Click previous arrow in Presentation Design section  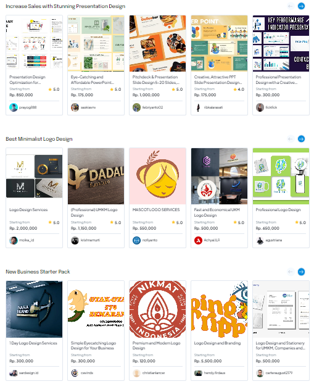pos(291,6)
